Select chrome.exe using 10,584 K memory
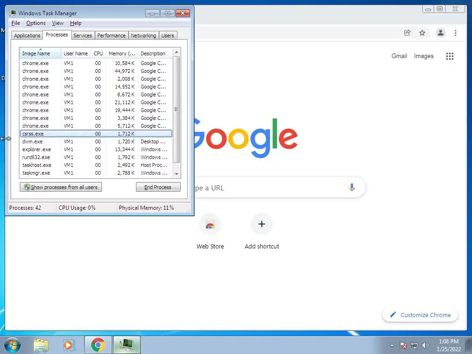The image size is (472, 354). click(x=96, y=63)
